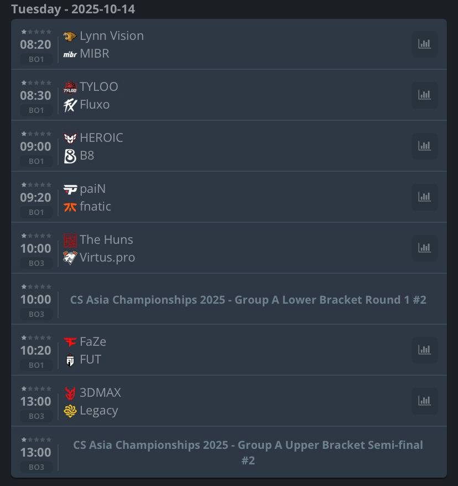Click the Virtus.pro bear logo
Image resolution: width=458 pixels, height=486 pixels.
pyautogui.click(x=70, y=258)
